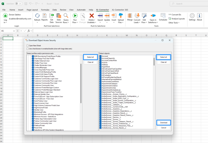The width and height of the screenshot is (208, 143).
Task: Click the Refresh icon in the ribbon
Action: (x=37, y=16)
